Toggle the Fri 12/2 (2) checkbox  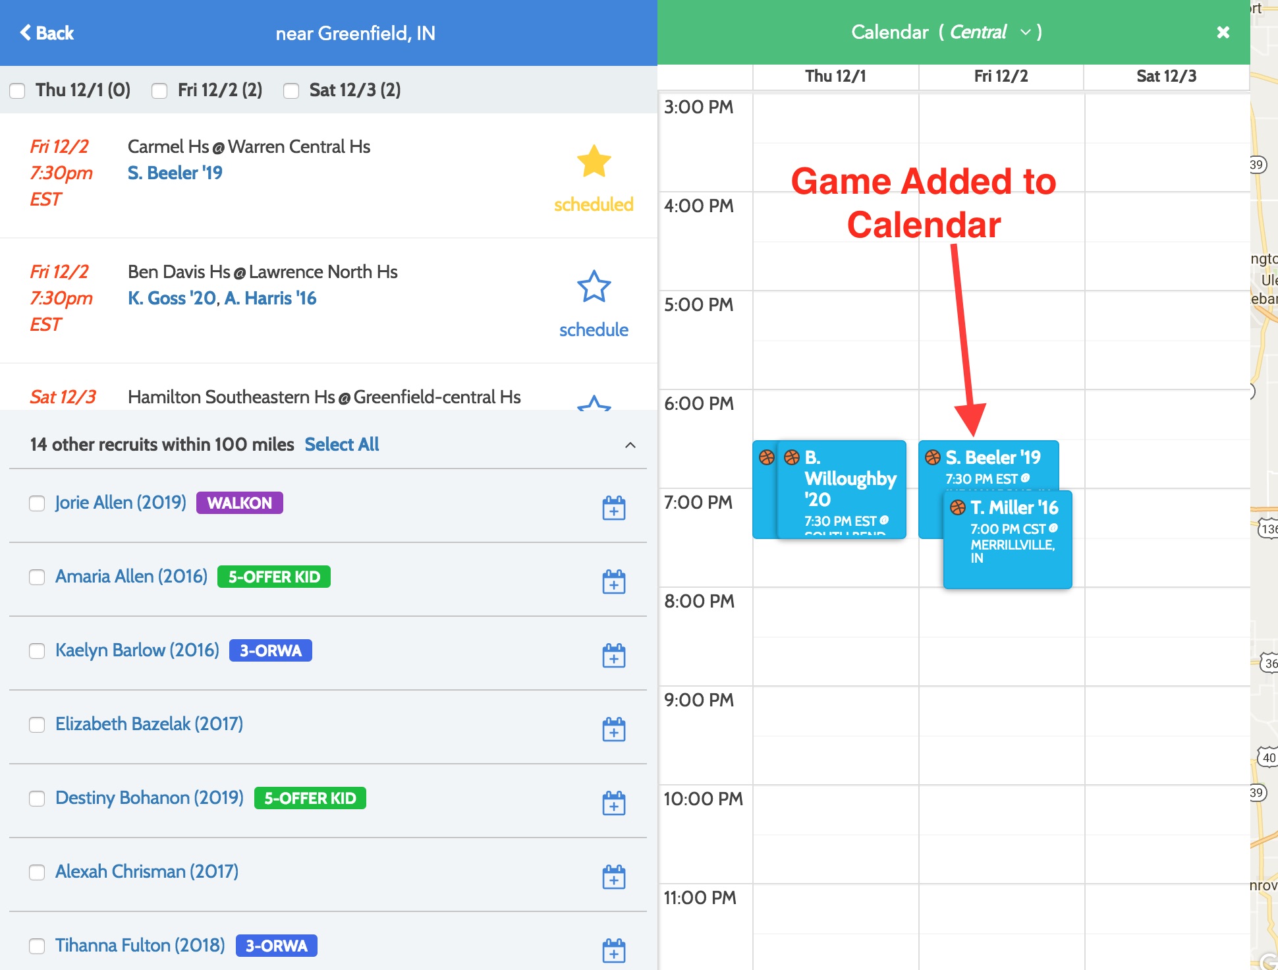coord(159,91)
